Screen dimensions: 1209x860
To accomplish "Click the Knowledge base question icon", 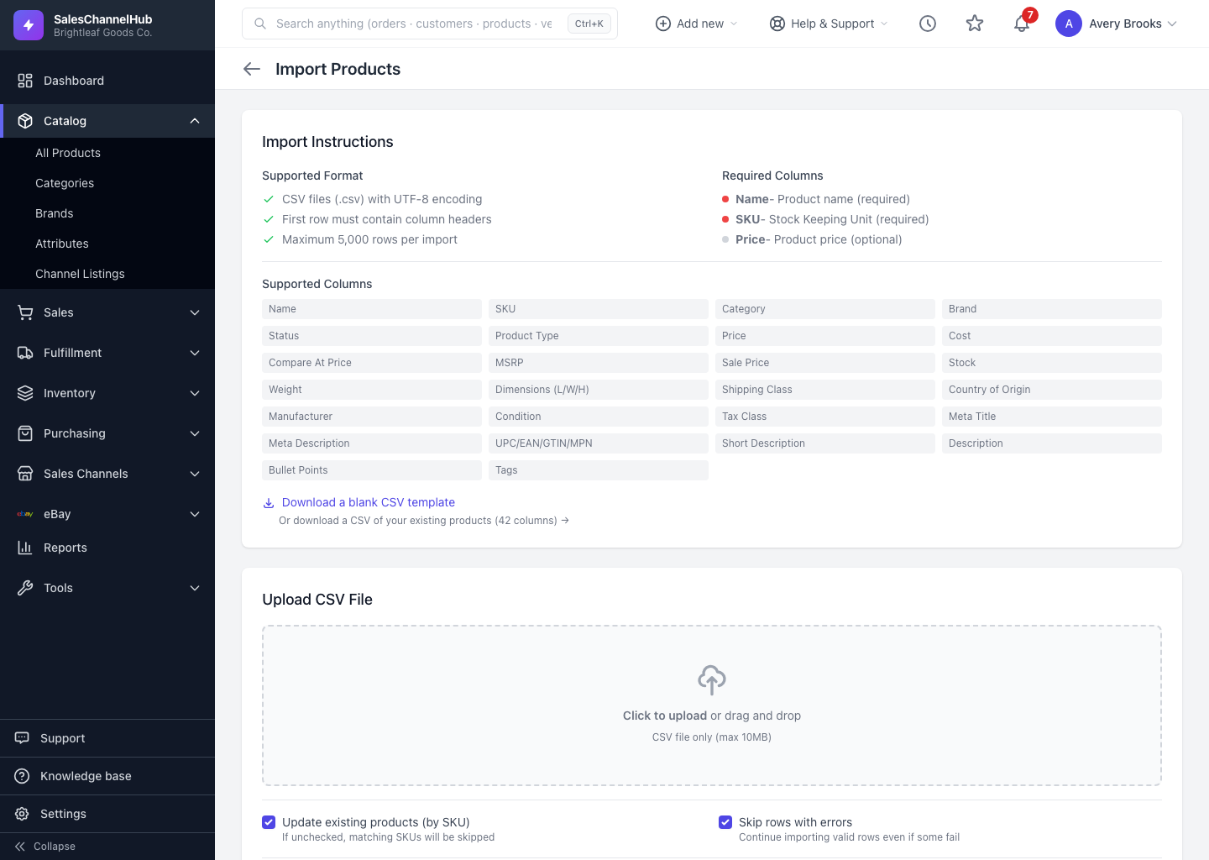I will 22,776.
